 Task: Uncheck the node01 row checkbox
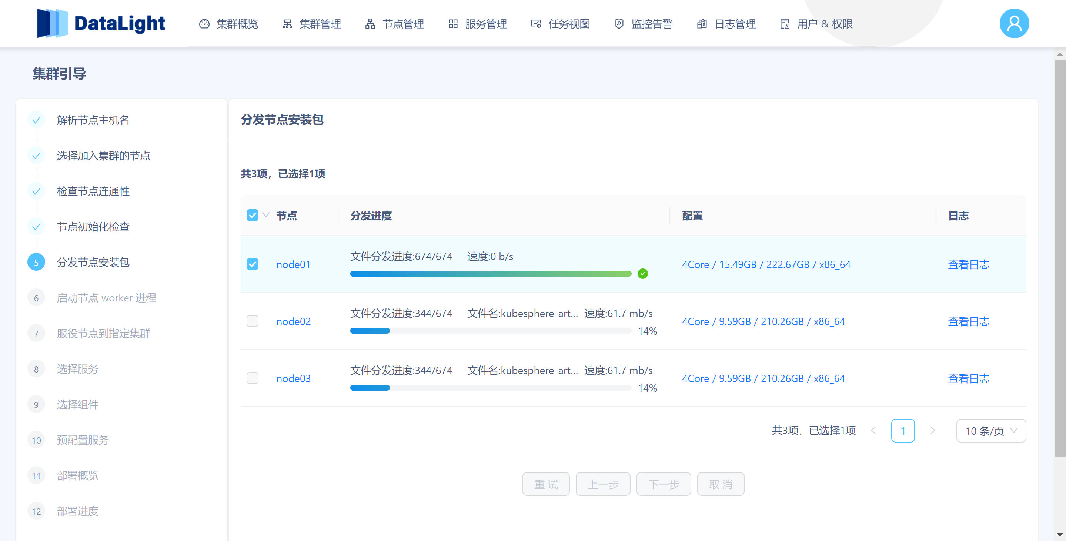click(253, 264)
